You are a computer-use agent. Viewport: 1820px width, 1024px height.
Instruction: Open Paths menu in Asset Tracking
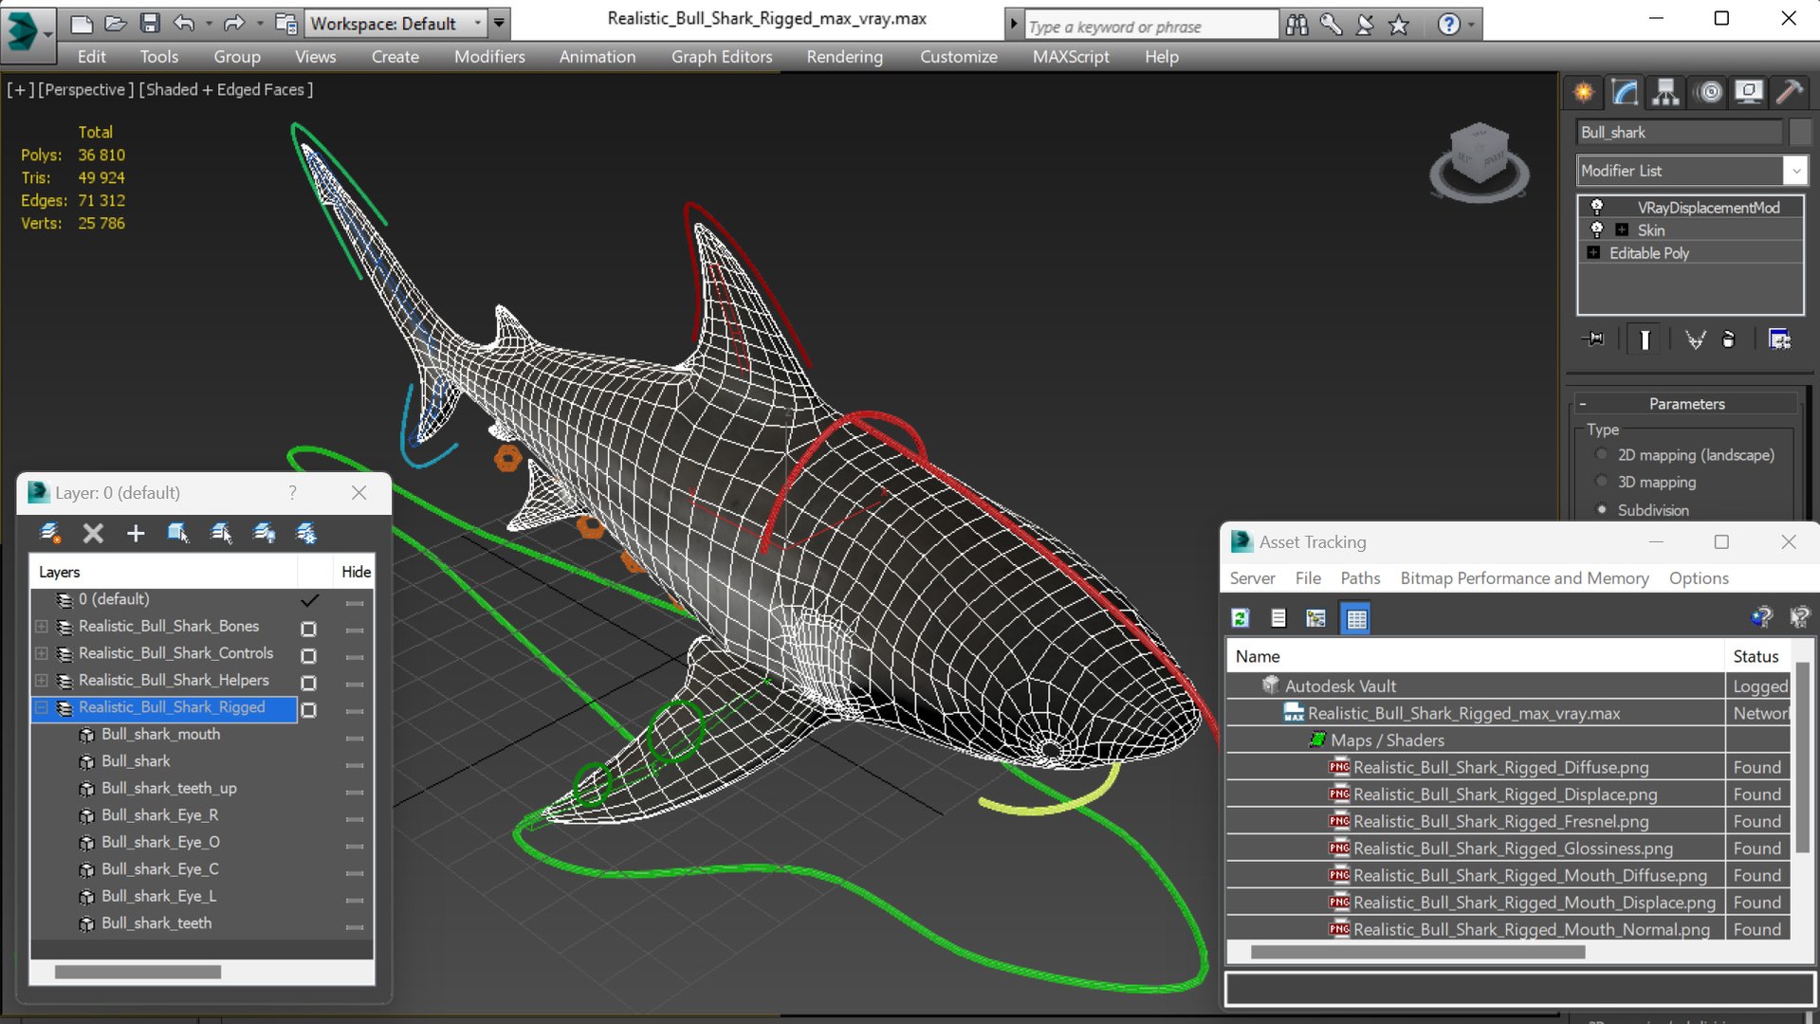(x=1360, y=578)
